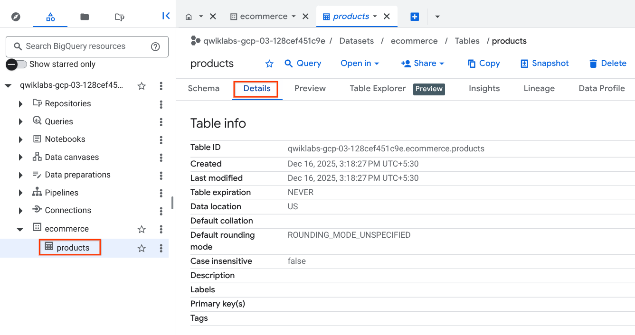Open the three-dot menu next to ecommerce dataset

coord(161,229)
